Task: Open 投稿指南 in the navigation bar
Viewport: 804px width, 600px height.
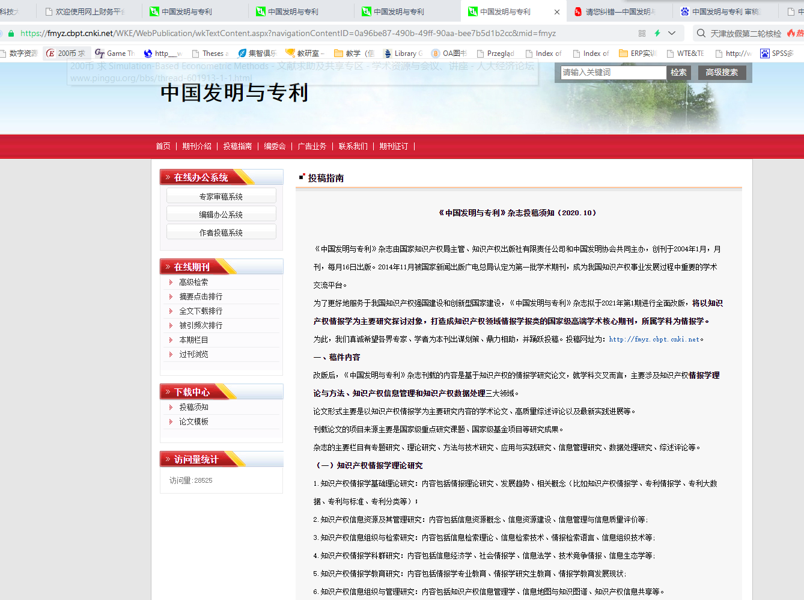Action: [x=238, y=146]
